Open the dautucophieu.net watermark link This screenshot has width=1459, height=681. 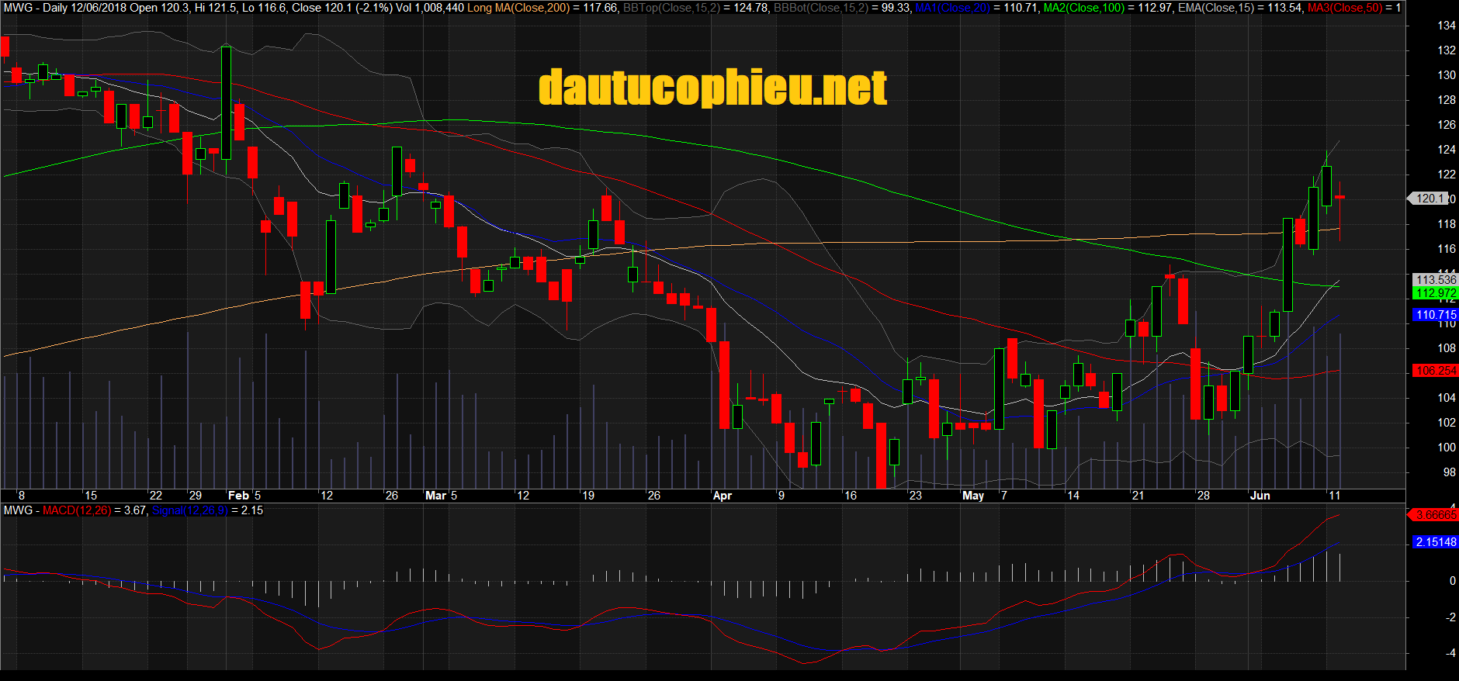[712, 88]
